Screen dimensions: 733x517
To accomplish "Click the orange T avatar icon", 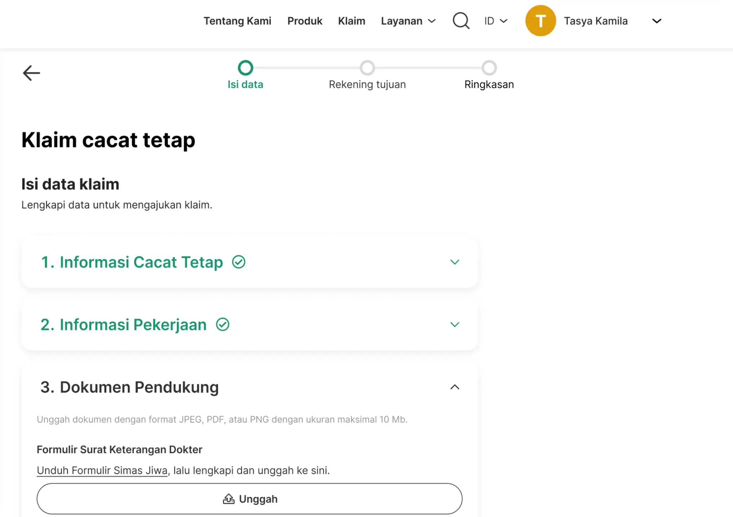I will 540,21.
